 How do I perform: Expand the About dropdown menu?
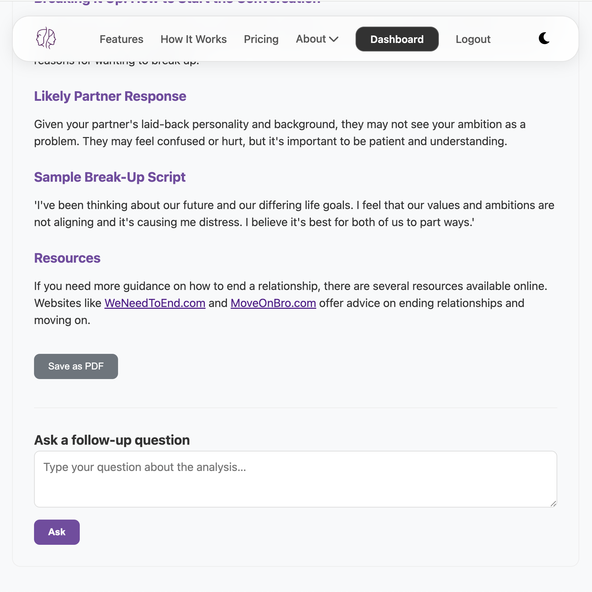[317, 39]
